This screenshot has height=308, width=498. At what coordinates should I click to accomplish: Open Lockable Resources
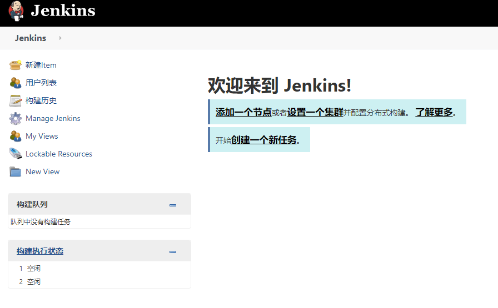(59, 154)
